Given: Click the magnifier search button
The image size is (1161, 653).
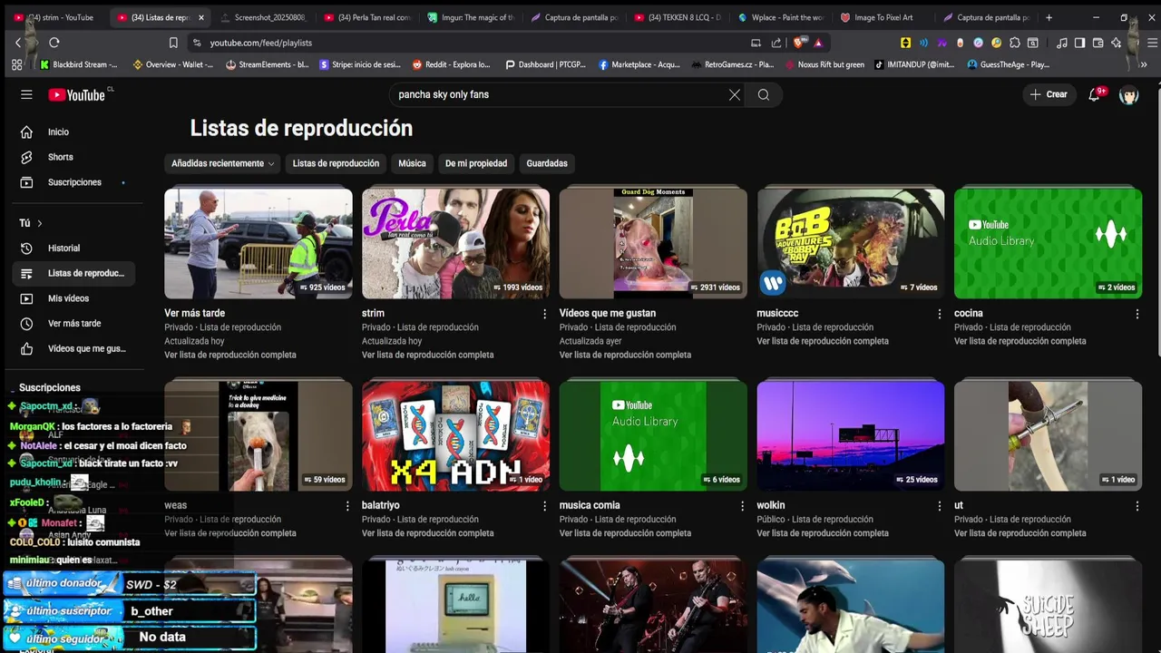Looking at the screenshot, I should click(764, 94).
